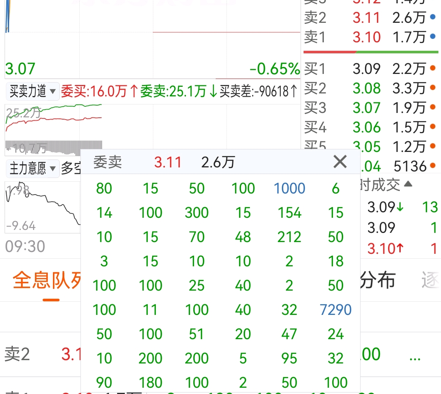Click the blue 7290 order in queue
This screenshot has width=441, height=394.
point(336,310)
